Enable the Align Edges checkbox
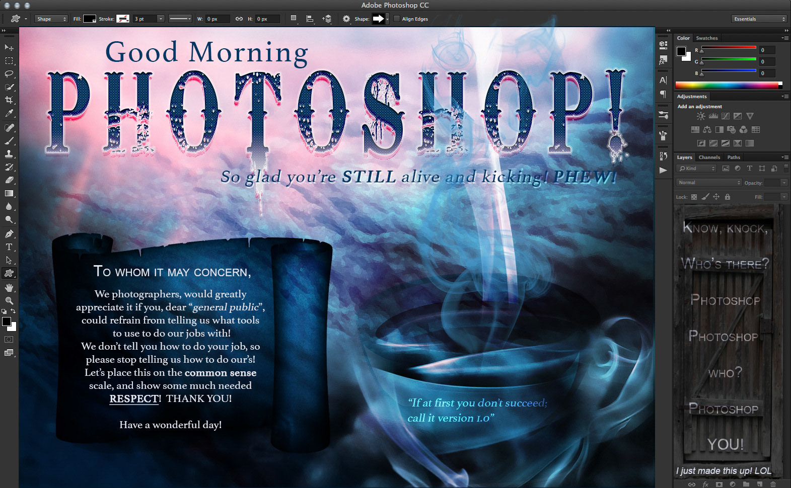Image resolution: width=791 pixels, height=488 pixels. click(x=397, y=19)
